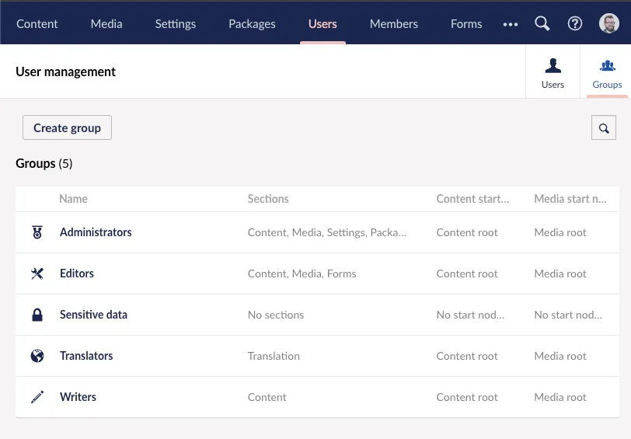Open the Settings section
Viewport: 631px width, 439px height.
click(x=176, y=24)
